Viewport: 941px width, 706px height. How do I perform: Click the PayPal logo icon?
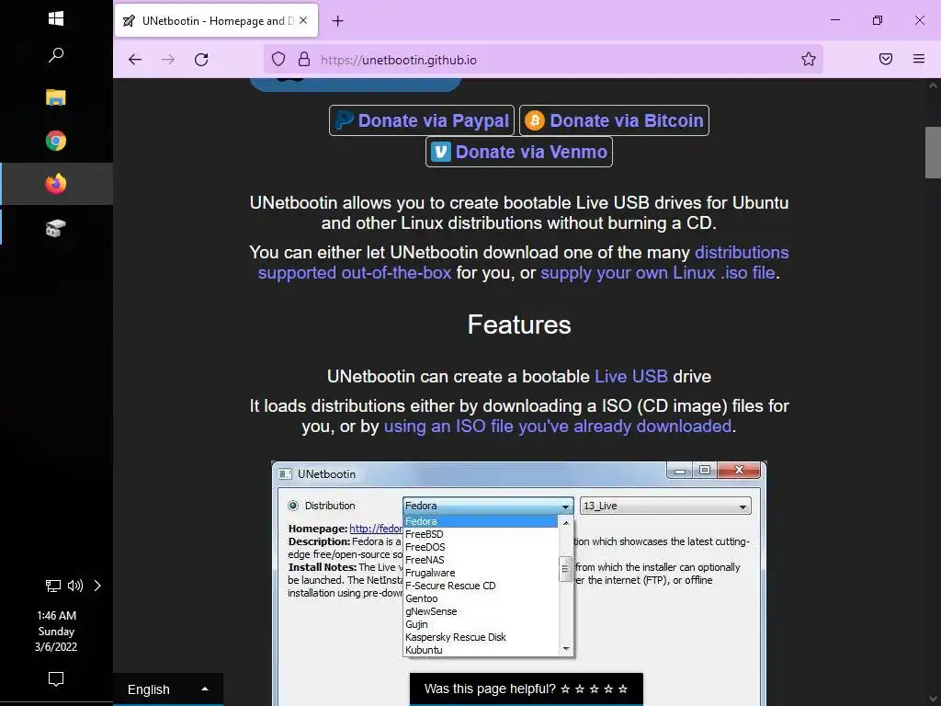coord(344,120)
